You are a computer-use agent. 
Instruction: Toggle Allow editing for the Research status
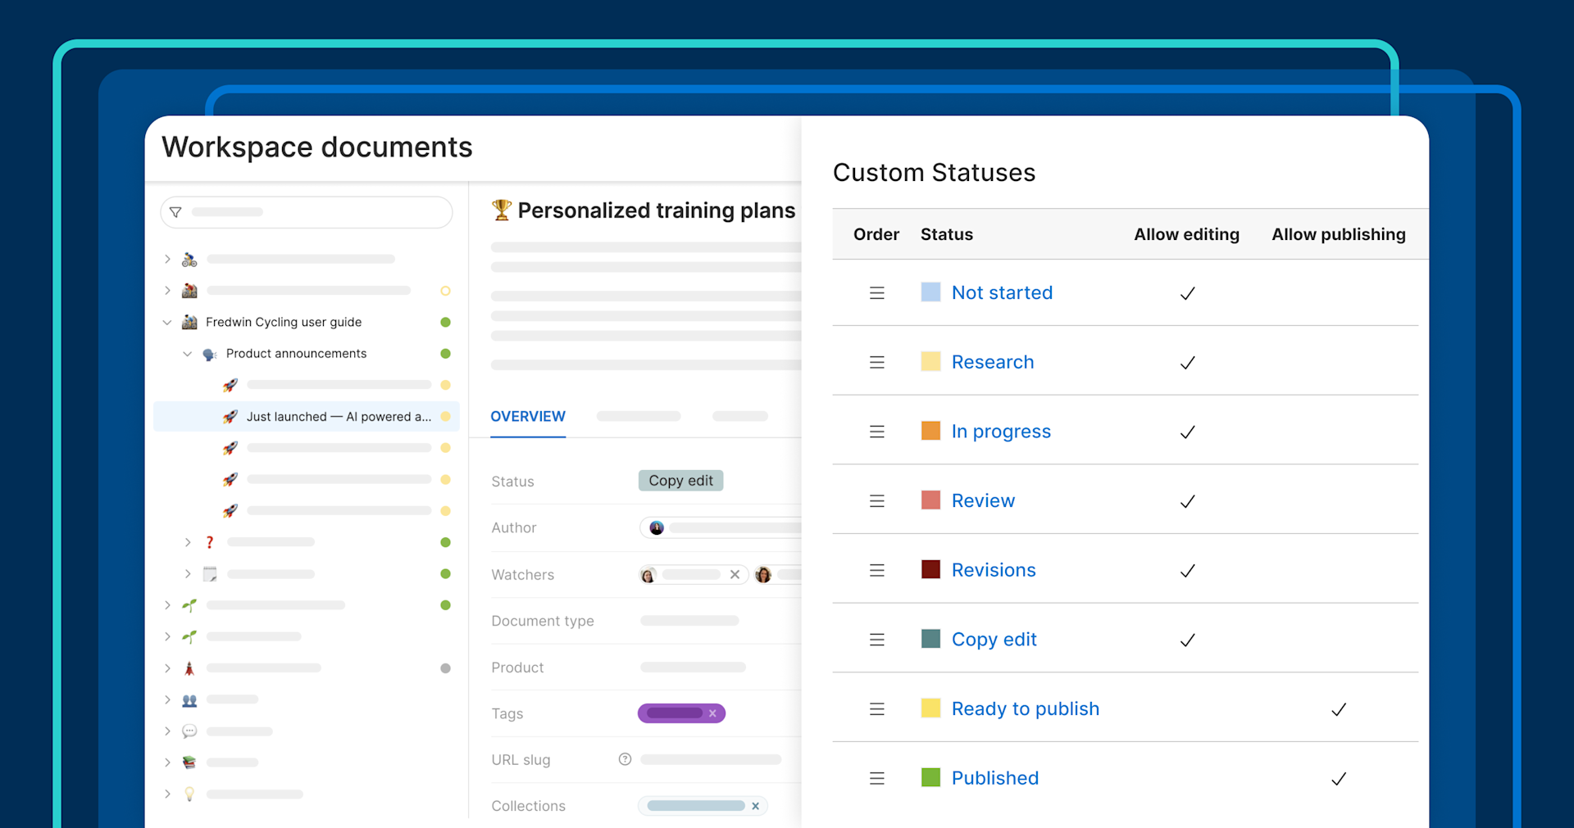pyautogui.click(x=1187, y=363)
